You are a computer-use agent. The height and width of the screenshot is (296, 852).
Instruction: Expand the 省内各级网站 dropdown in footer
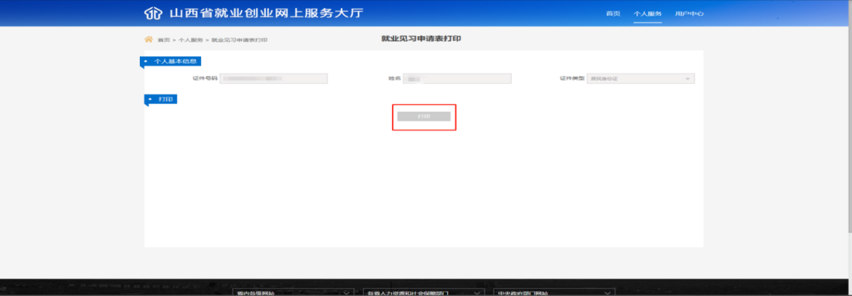(293, 292)
